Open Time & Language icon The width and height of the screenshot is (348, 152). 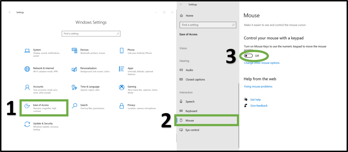point(74,87)
